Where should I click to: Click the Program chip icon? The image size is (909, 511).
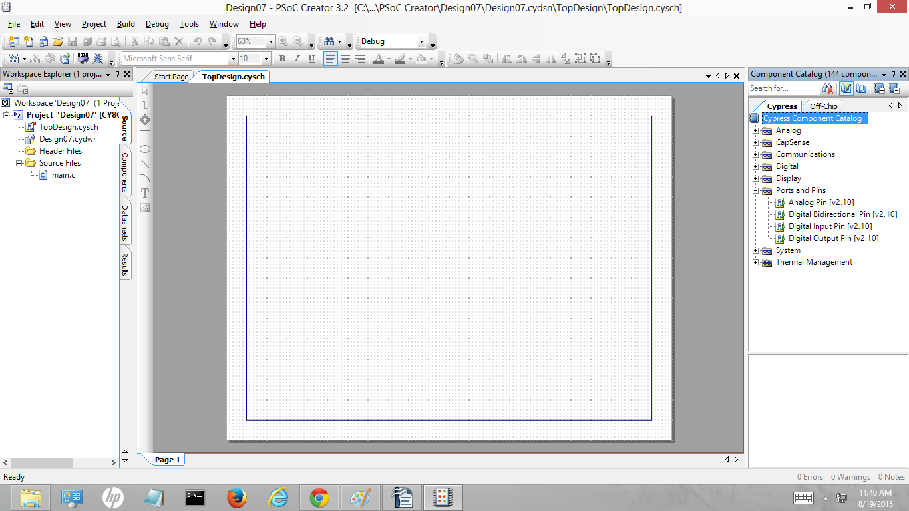pos(83,59)
